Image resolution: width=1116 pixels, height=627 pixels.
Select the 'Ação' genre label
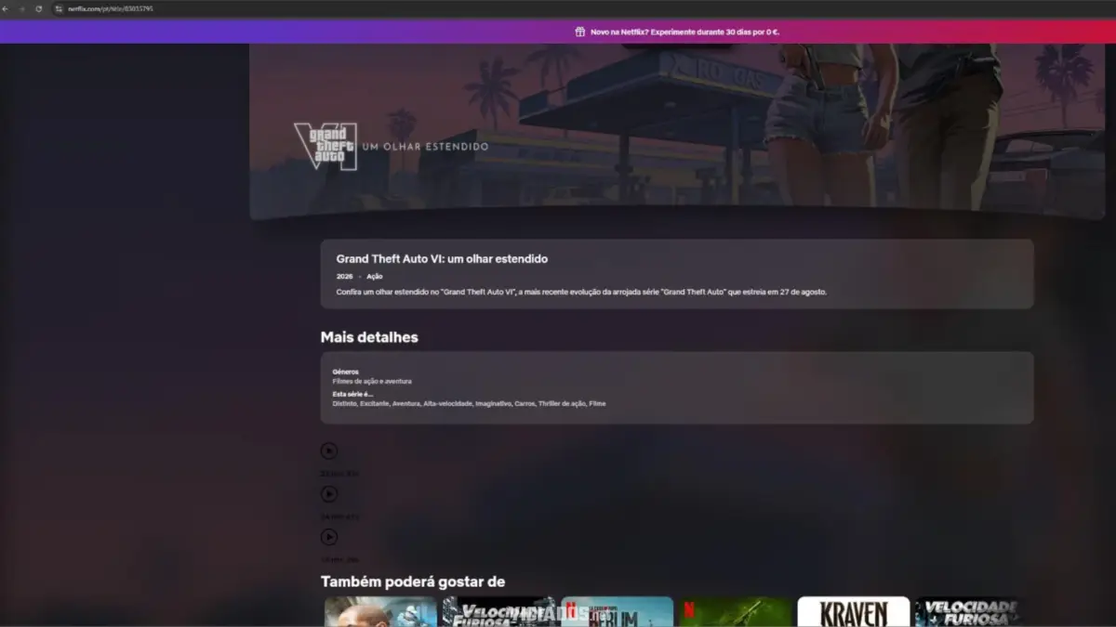(x=374, y=277)
